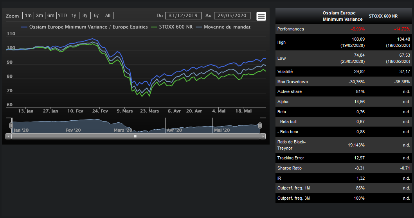This screenshot has height=218, width=414.
Task: Select the High row label
Action: coord(281,42)
